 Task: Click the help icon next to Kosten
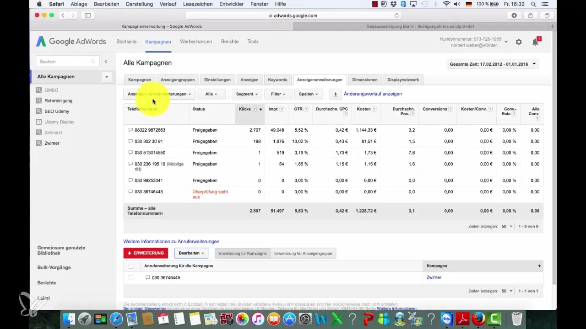point(374,109)
